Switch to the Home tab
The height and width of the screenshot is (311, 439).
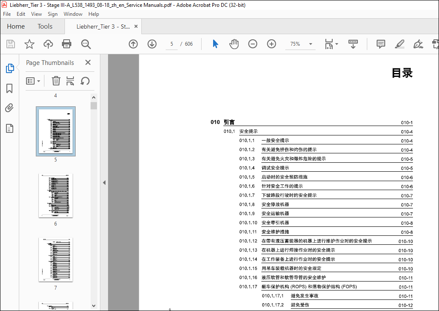[16, 26]
